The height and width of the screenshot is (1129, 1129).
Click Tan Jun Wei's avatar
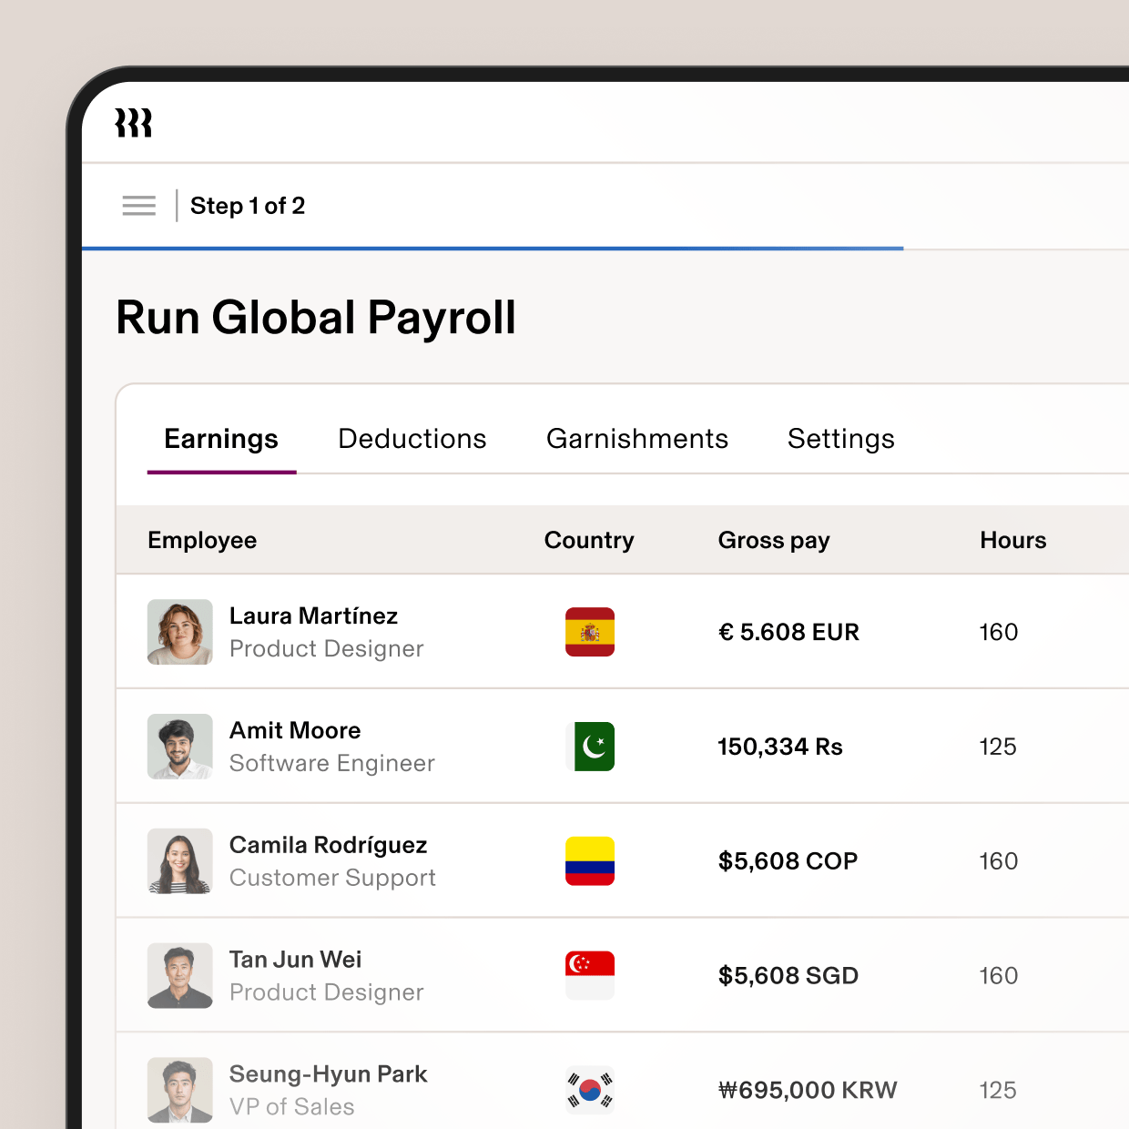pyautogui.click(x=179, y=975)
